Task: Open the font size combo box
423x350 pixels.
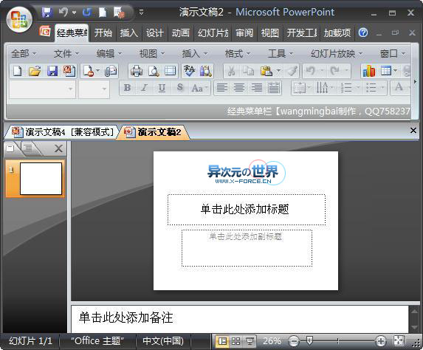Action: (94, 89)
